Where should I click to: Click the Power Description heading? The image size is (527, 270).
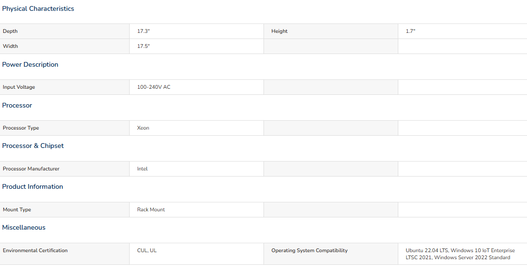(x=30, y=64)
